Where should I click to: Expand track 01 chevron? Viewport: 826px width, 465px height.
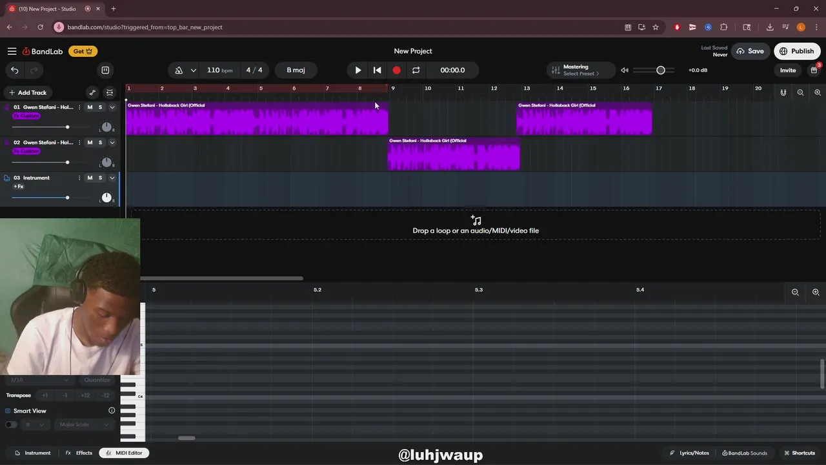[112, 107]
